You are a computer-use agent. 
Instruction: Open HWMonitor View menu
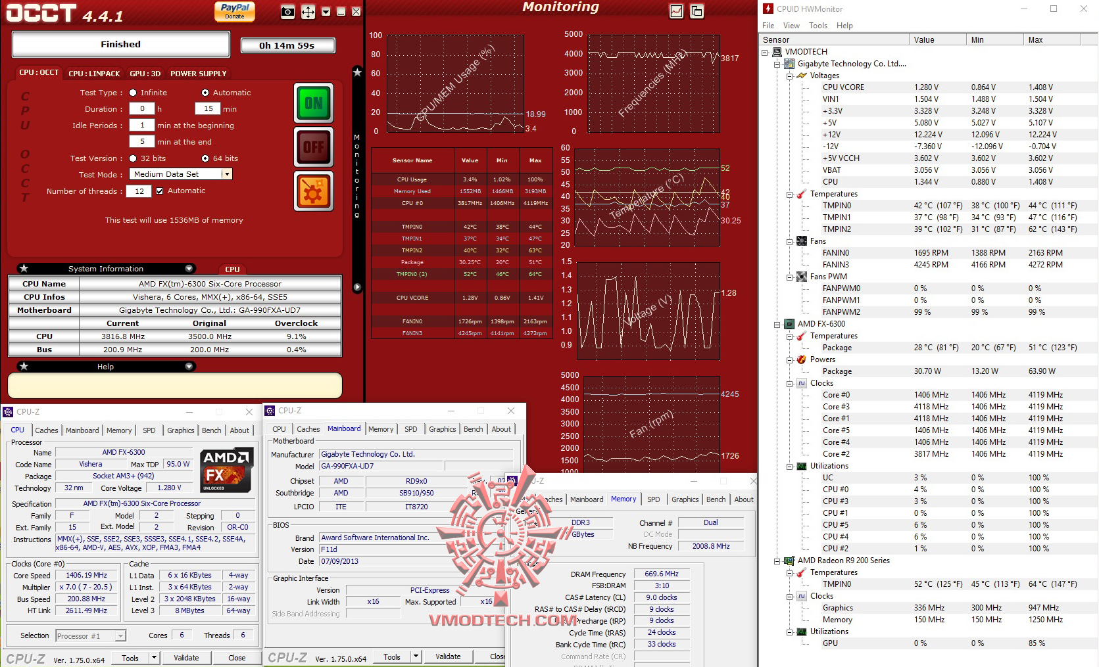[x=791, y=26]
